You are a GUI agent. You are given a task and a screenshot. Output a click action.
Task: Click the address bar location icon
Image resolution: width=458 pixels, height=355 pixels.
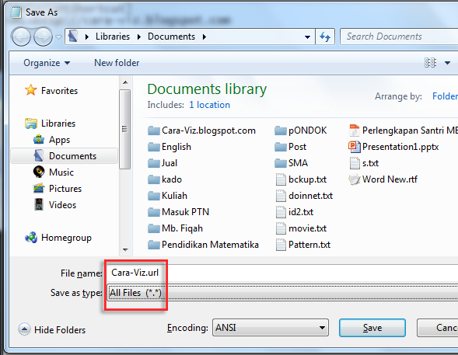pos(73,37)
